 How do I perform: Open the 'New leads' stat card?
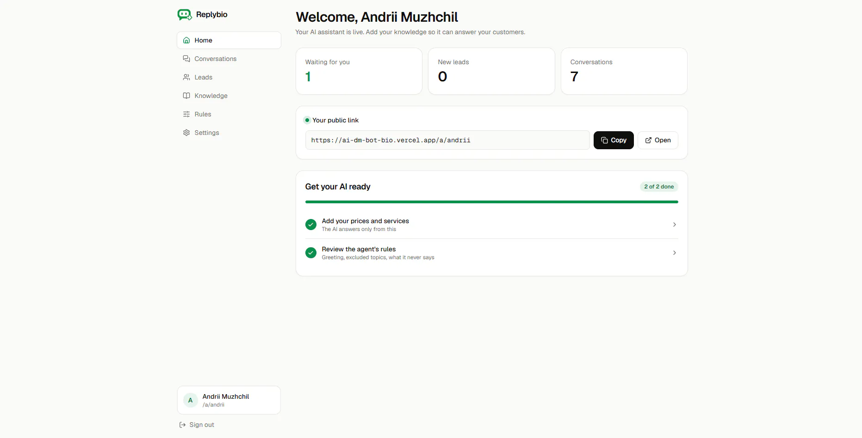[491, 71]
